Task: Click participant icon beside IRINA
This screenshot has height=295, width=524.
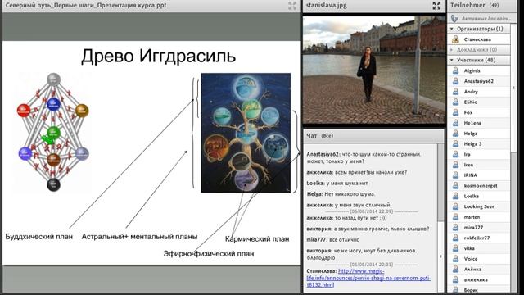Action: (455, 175)
